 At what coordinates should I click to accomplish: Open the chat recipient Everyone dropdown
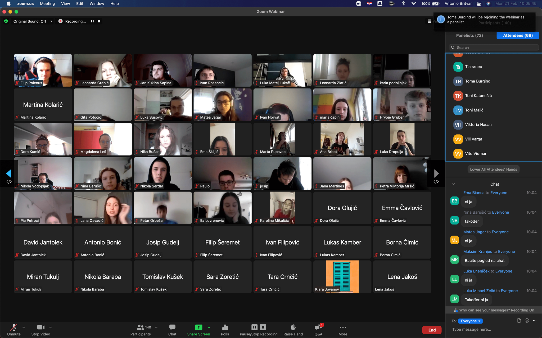tap(470, 321)
